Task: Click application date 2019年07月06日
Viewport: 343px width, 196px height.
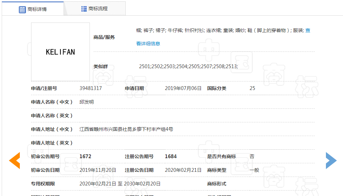Action: coord(183,88)
